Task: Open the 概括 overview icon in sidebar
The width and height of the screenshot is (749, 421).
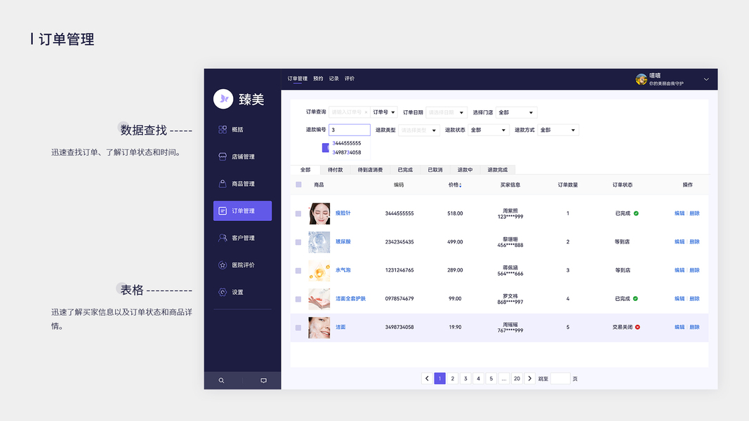Action: pyautogui.click(x=223, y=129)
